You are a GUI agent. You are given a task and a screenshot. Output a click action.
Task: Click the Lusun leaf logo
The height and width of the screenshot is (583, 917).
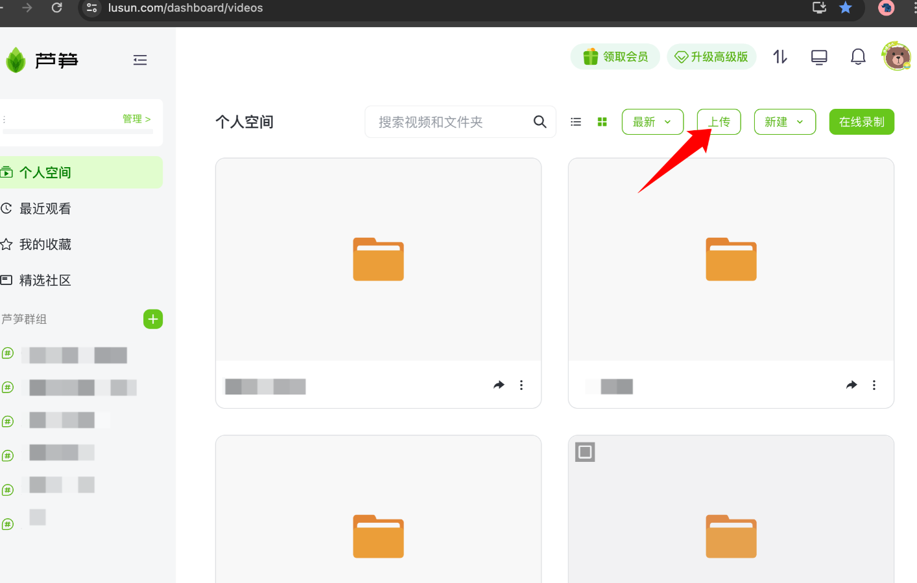(16, 60)
